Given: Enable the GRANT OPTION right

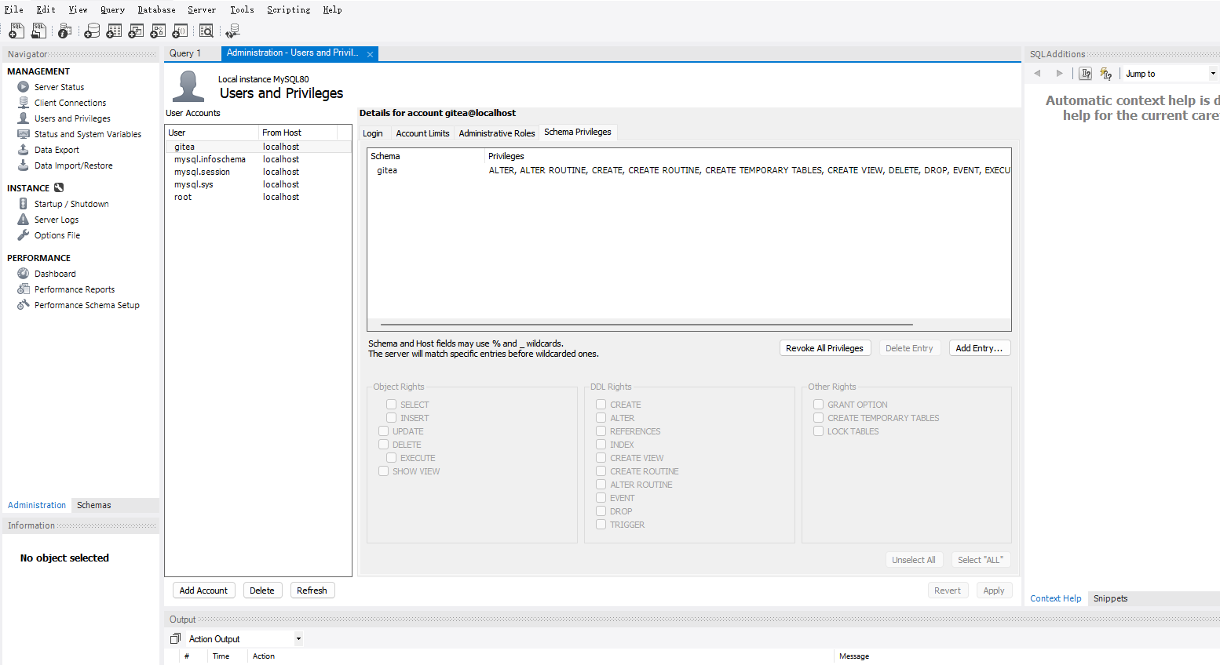Looking at the screenshot, I should [818, 405].
